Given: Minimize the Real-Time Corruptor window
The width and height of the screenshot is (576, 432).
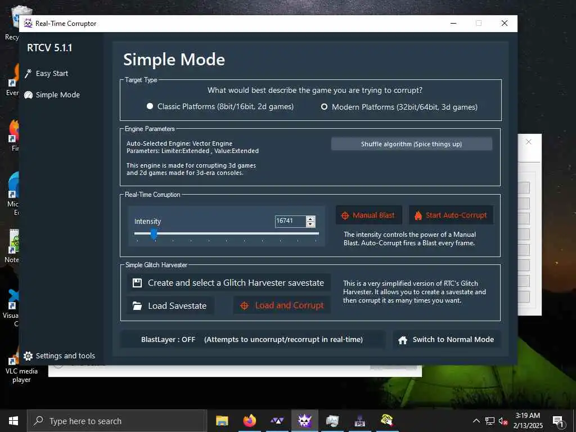Looking at the screenshot, I should pyautogui.click(x=453, y=23).
